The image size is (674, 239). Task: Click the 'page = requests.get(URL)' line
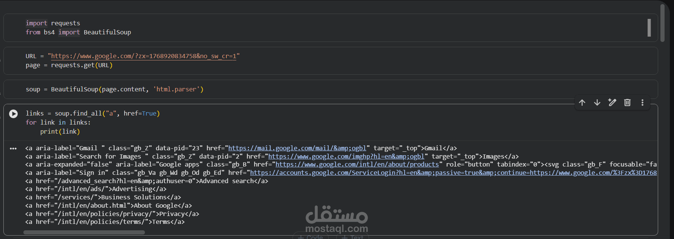[x=69, y=65]
